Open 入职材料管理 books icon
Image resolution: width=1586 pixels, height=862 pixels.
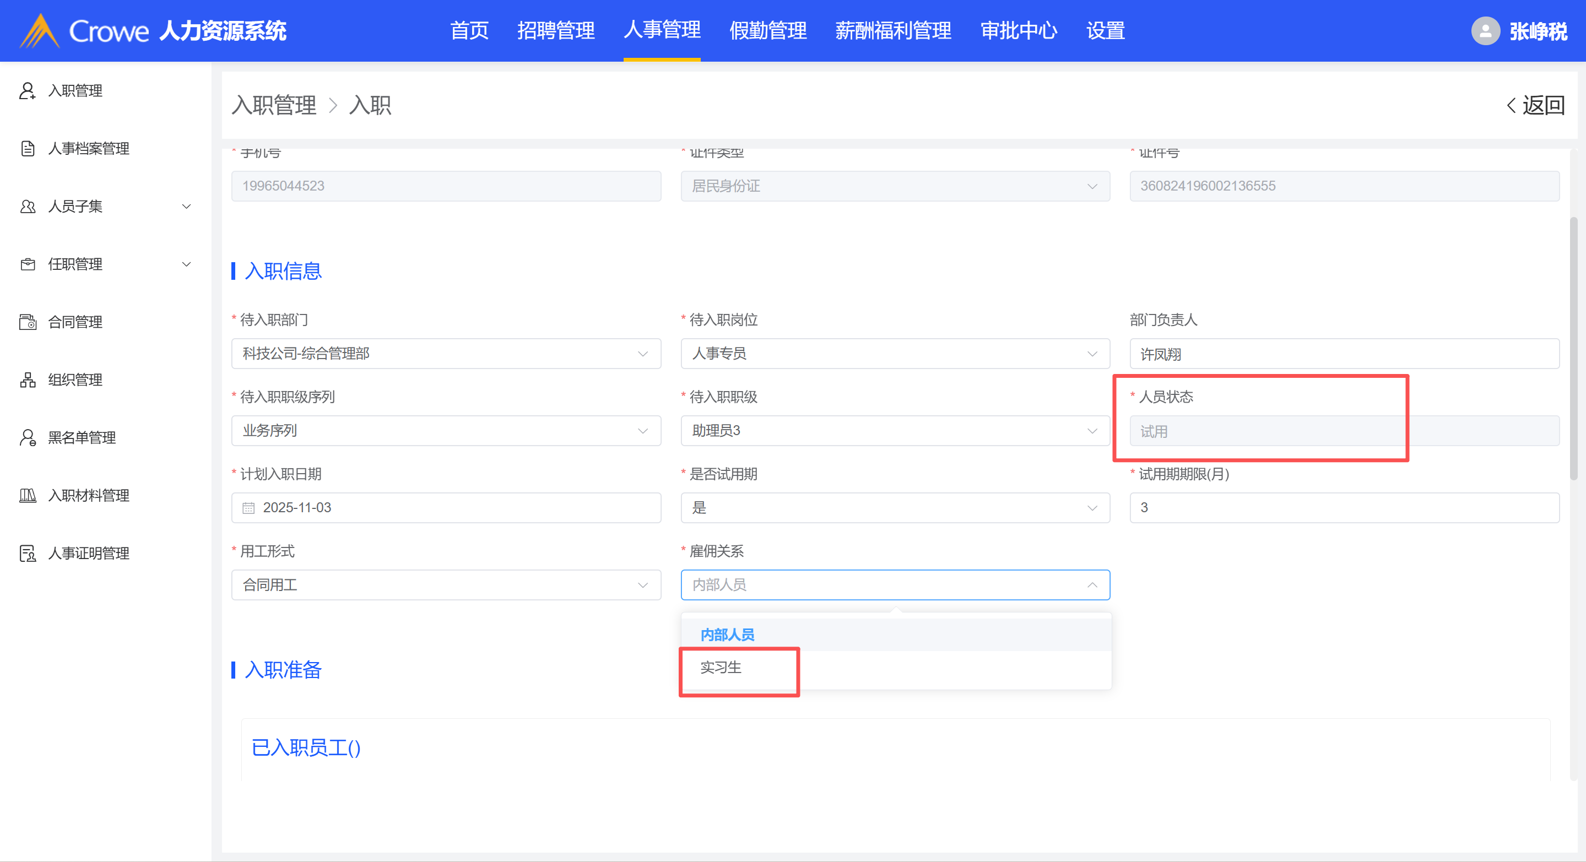click(x=27, y=496)
